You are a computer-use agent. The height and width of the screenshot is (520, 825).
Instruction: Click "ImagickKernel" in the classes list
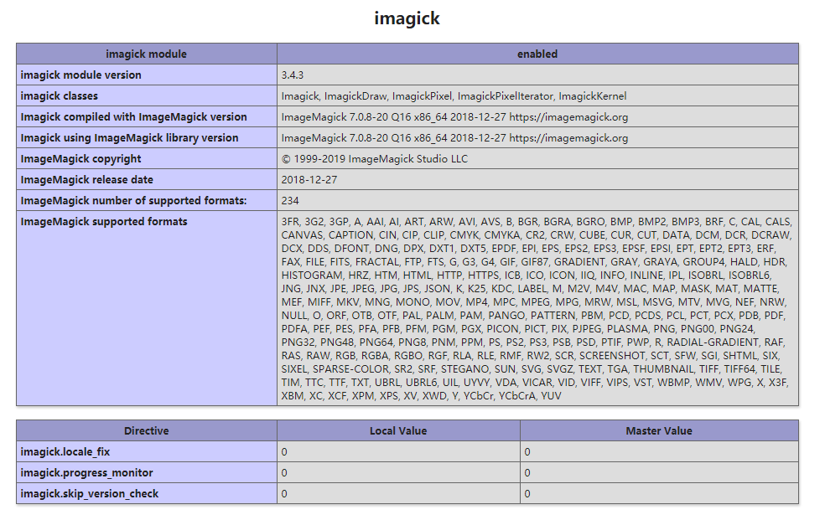pos(593,95)
